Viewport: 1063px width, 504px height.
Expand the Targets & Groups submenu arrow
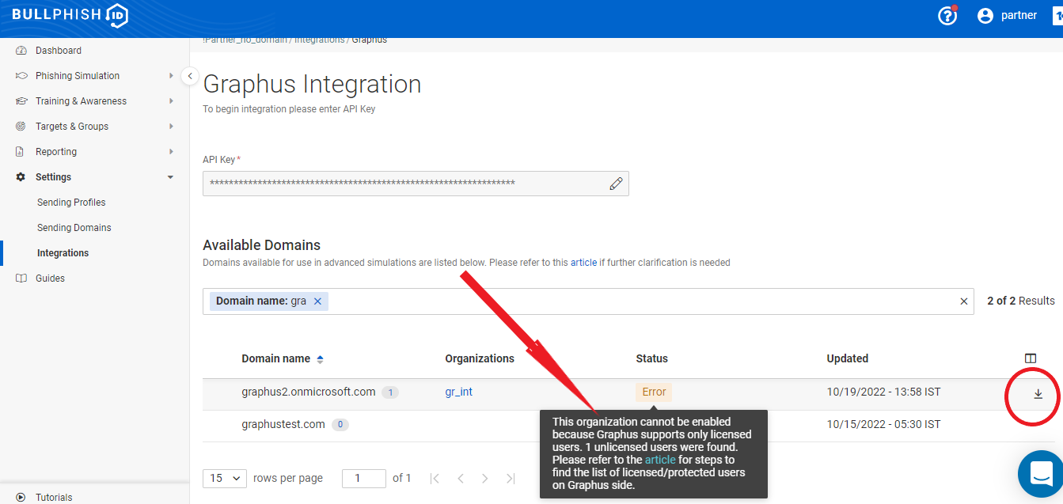tap(171, 127)
